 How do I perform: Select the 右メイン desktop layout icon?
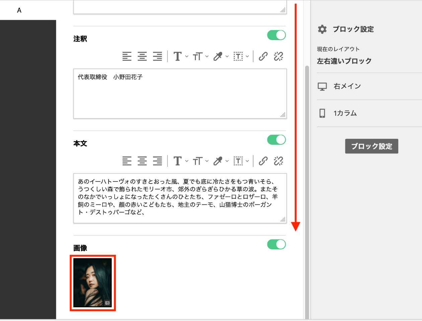(x=323, y=86)
